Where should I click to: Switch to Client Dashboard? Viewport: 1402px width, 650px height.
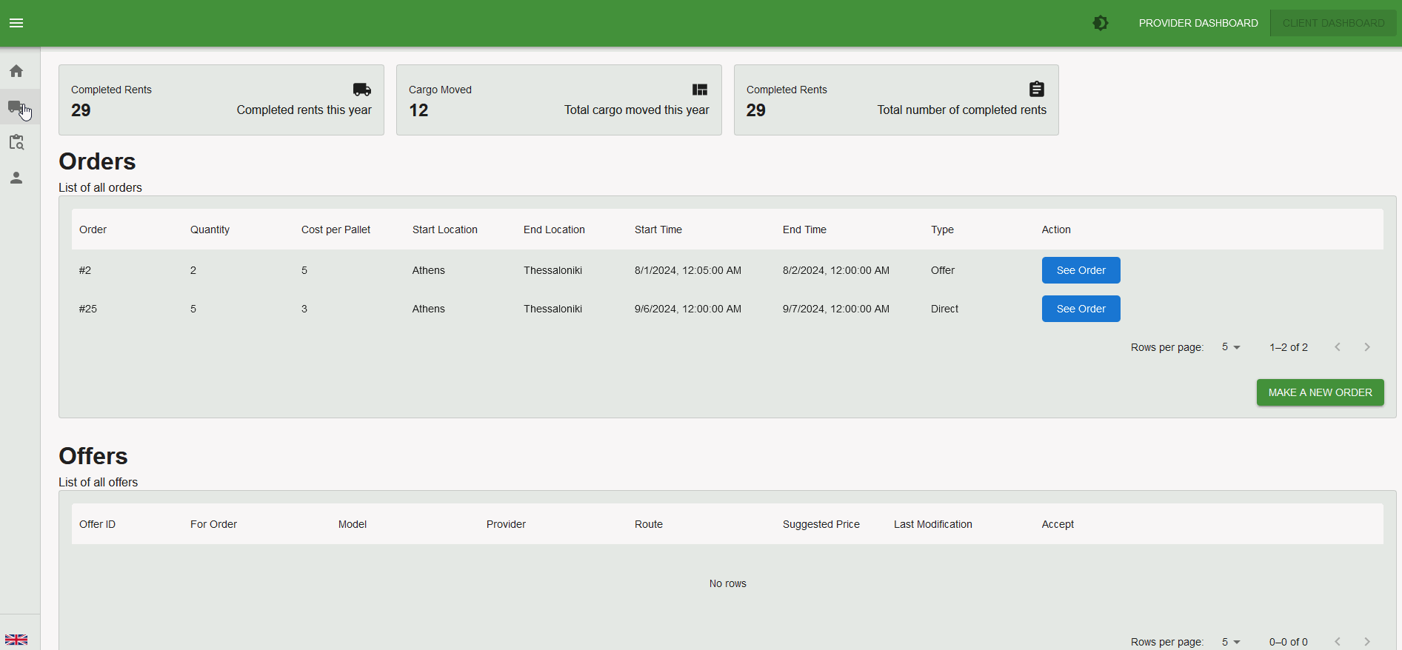[x=1333, y=23]
